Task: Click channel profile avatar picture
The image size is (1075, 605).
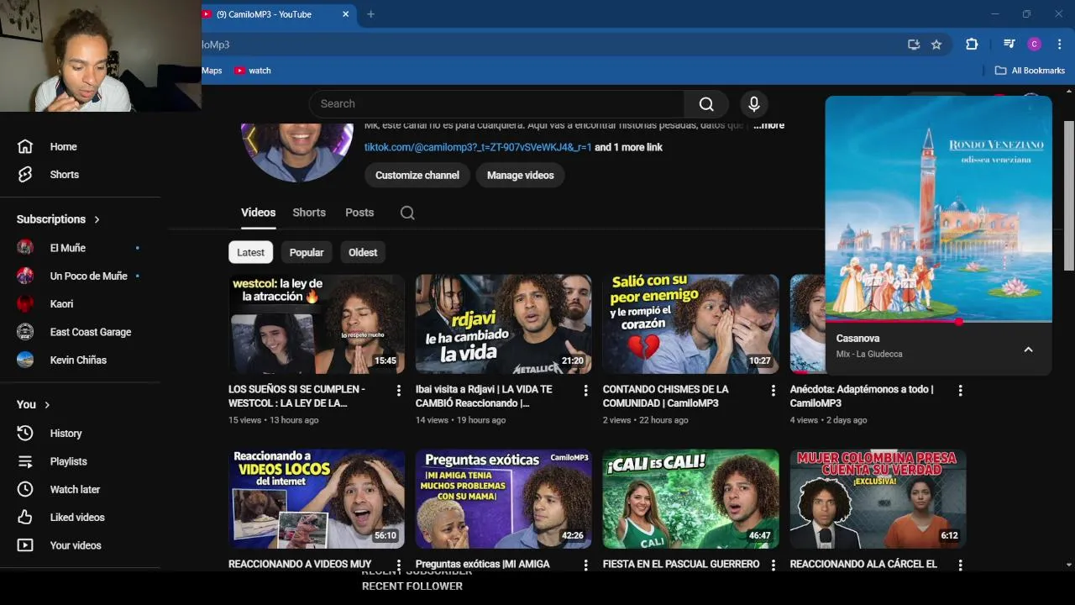Action: 297,152
